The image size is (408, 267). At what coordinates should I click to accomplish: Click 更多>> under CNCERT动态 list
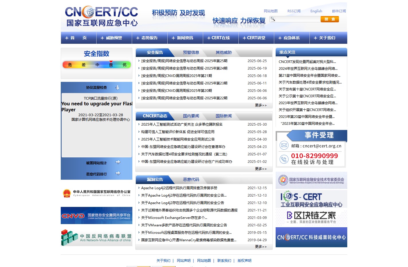[261, 169]
